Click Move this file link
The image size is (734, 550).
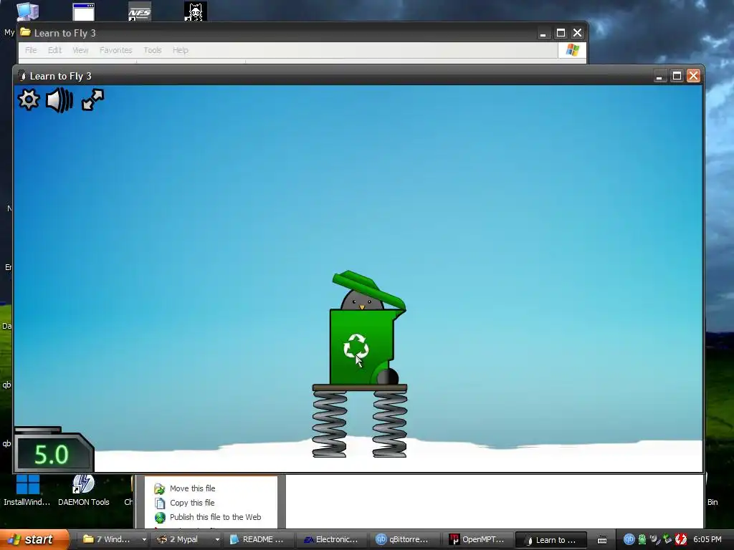(x=192, y=488)
